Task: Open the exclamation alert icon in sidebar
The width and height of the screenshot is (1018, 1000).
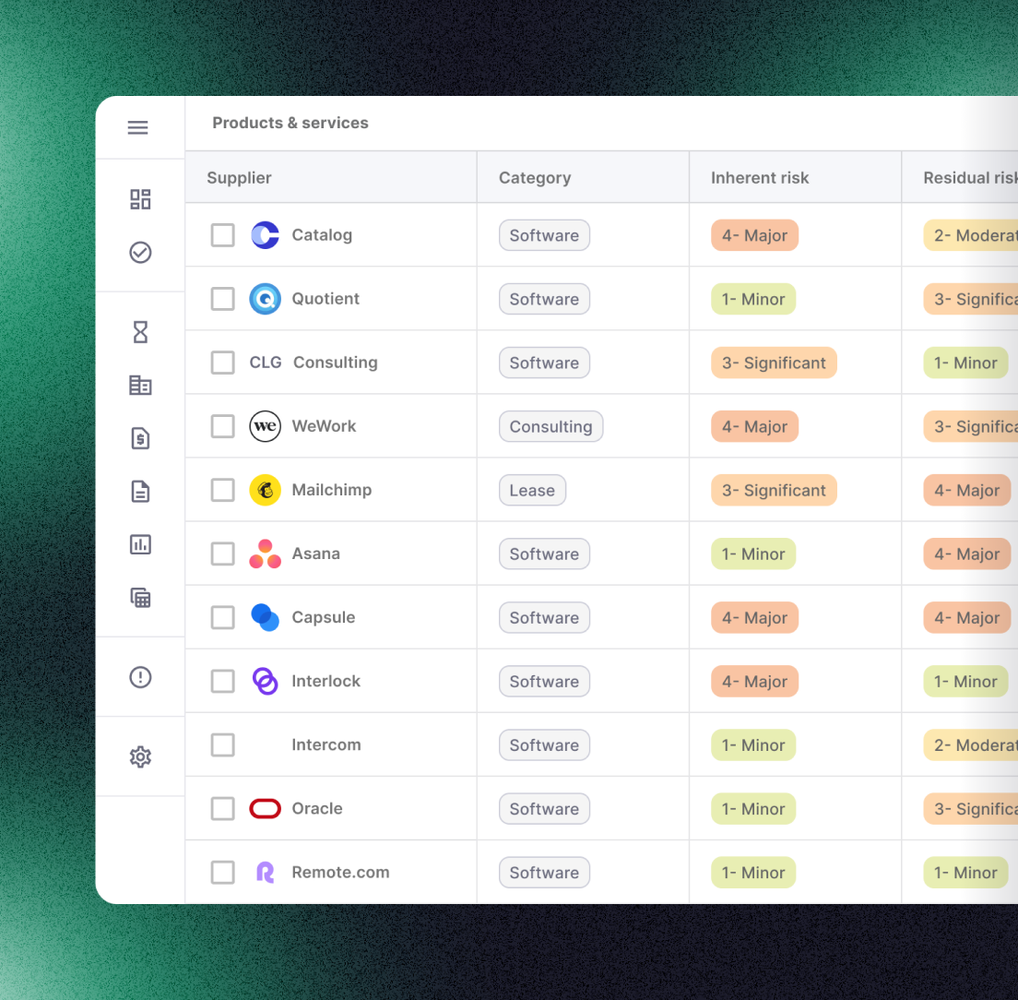Action: [x=140, y=677]
